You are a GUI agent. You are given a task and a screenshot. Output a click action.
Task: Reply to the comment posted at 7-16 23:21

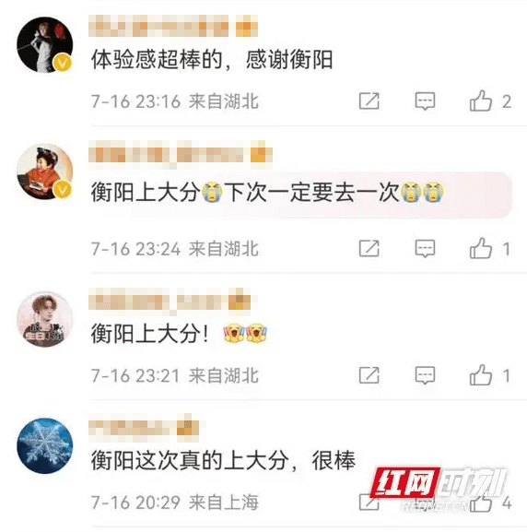pos(425,375)
